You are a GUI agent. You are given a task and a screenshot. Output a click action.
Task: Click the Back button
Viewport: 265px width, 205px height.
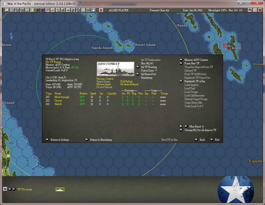(x=202, y=140)
